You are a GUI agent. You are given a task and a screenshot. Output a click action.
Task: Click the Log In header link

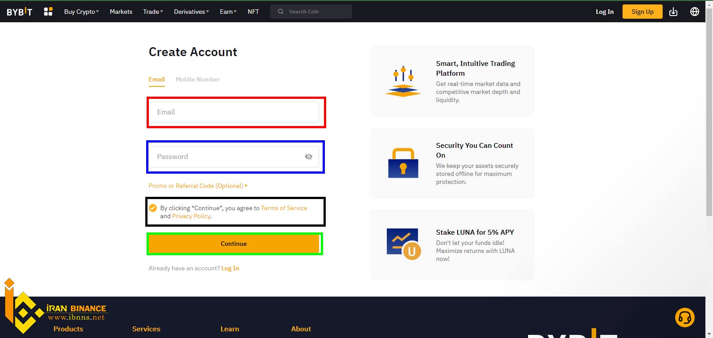605,12
